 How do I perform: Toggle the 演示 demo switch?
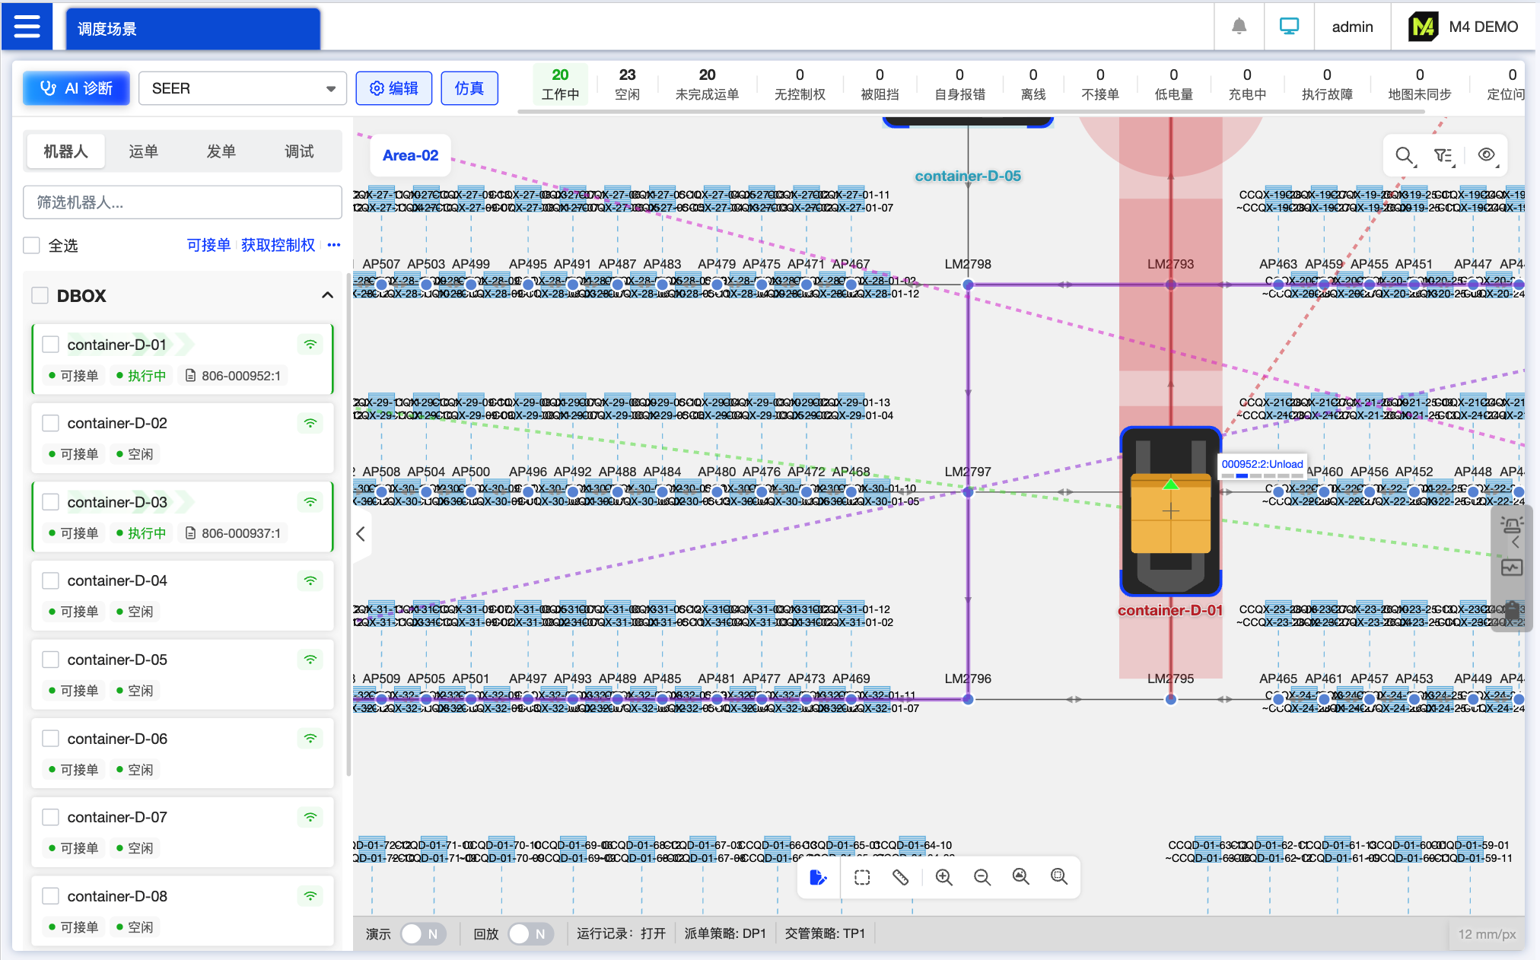tap(422, 933)
